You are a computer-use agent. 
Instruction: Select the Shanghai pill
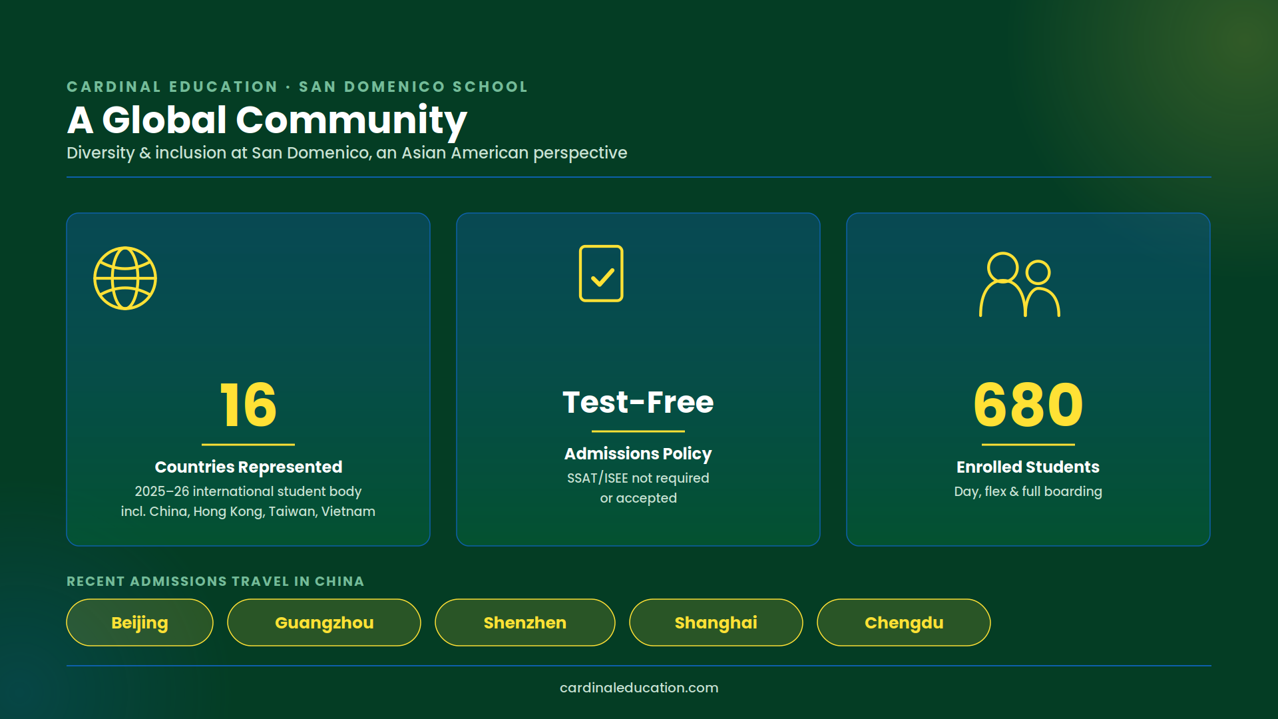tap(716, 622)
